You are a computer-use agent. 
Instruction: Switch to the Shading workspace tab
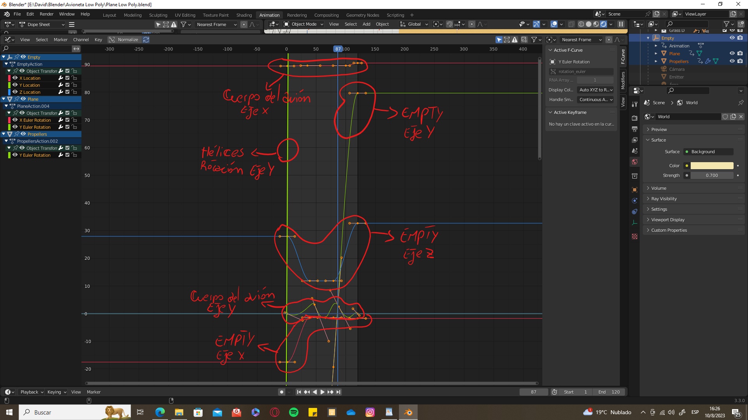244,15
